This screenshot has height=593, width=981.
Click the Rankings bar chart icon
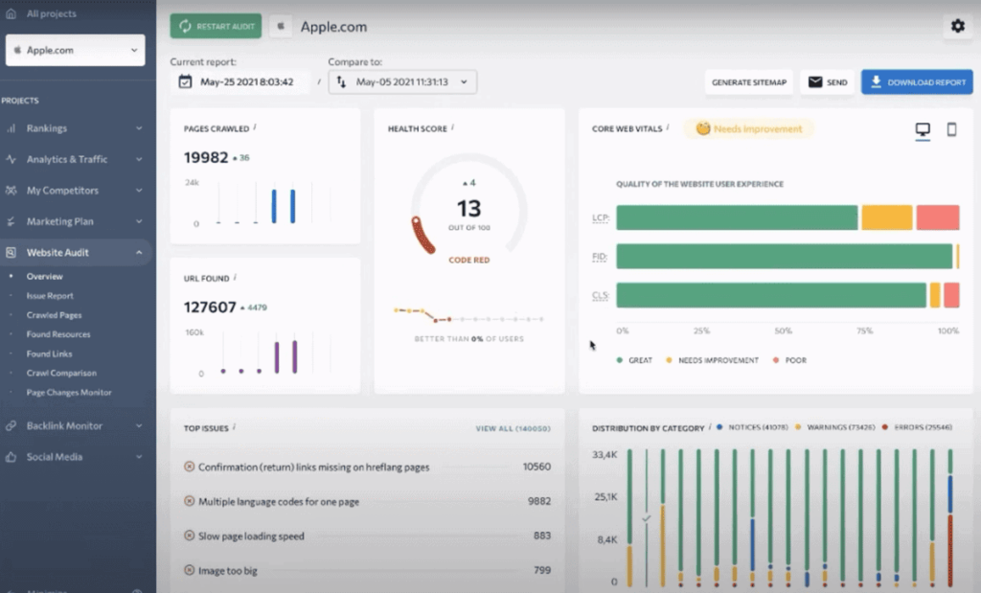(11, 128)
